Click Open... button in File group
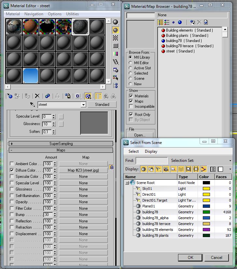The height and width of the screenshot is (269, 237). click(140, 135)
